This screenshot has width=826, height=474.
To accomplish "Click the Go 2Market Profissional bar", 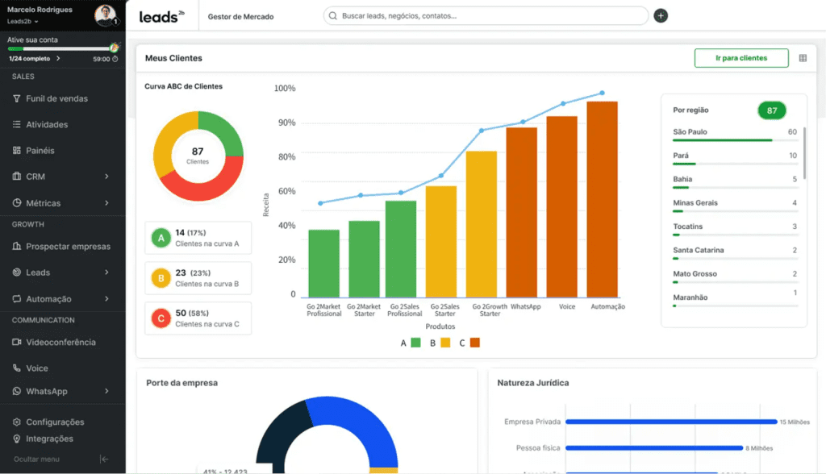I will (324, 264).
